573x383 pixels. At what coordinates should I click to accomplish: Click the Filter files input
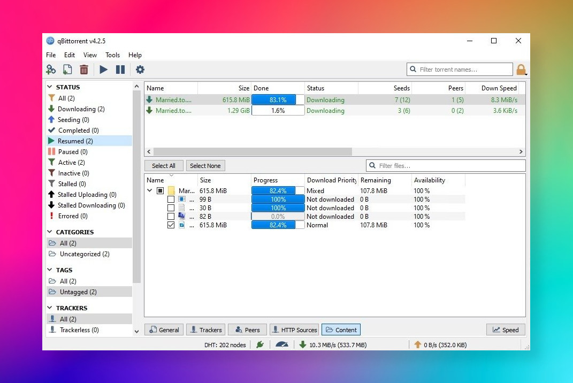446,165
